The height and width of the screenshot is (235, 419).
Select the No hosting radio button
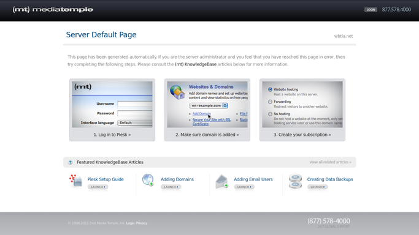click(270, 114)
